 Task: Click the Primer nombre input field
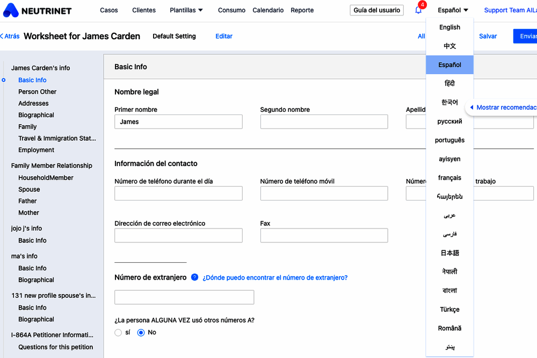(x=178, y=122)
